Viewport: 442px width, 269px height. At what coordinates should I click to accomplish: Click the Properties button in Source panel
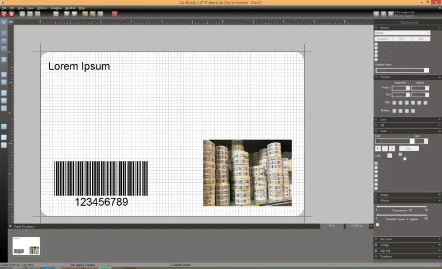(383, 39)
